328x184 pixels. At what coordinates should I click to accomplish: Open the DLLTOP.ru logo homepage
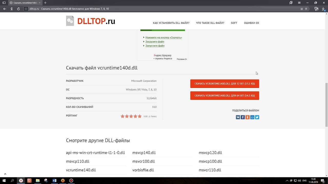click(90, 21)
